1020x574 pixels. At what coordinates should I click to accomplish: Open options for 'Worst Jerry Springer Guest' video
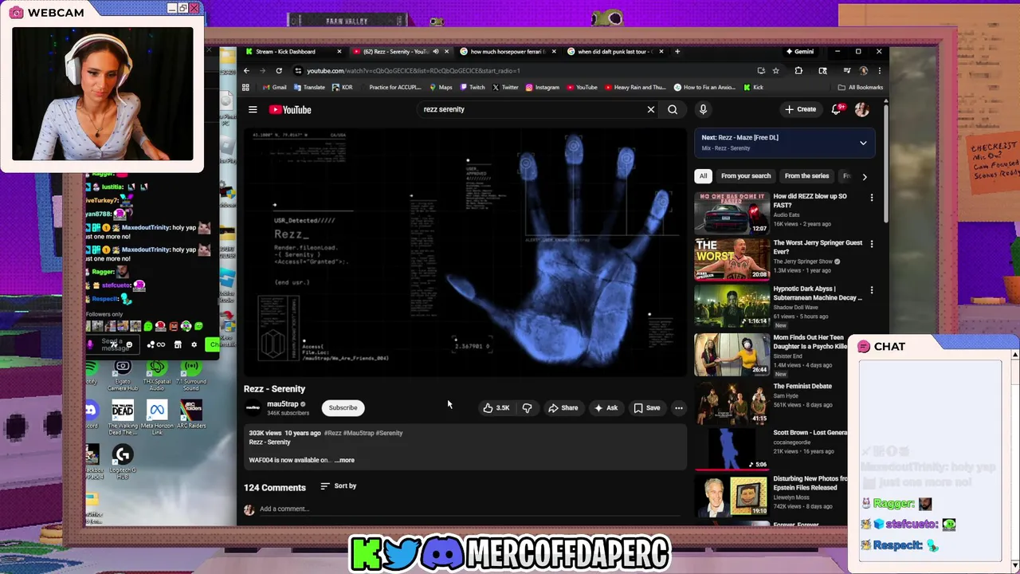click(872, 243)
